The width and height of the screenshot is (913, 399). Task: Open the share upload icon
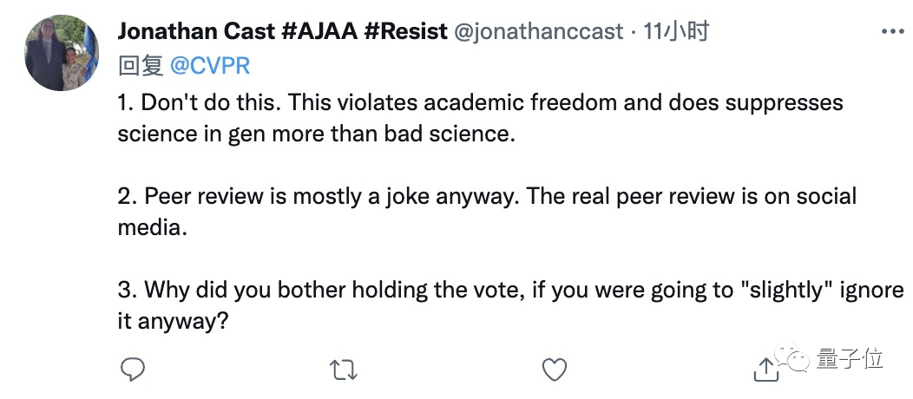click(765, 370)
